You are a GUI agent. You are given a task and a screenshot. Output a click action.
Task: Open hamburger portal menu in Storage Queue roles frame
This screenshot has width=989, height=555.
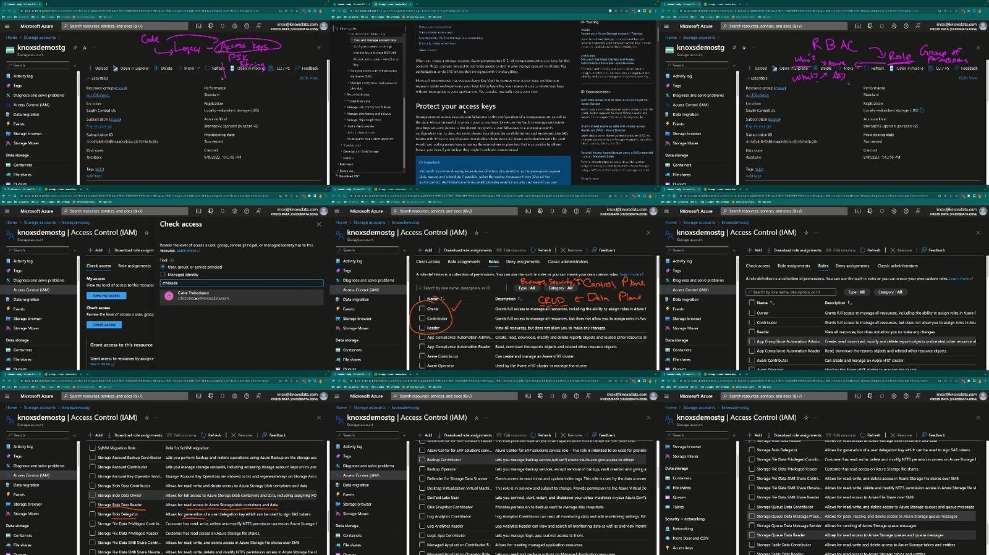click(x=666, y=396)
